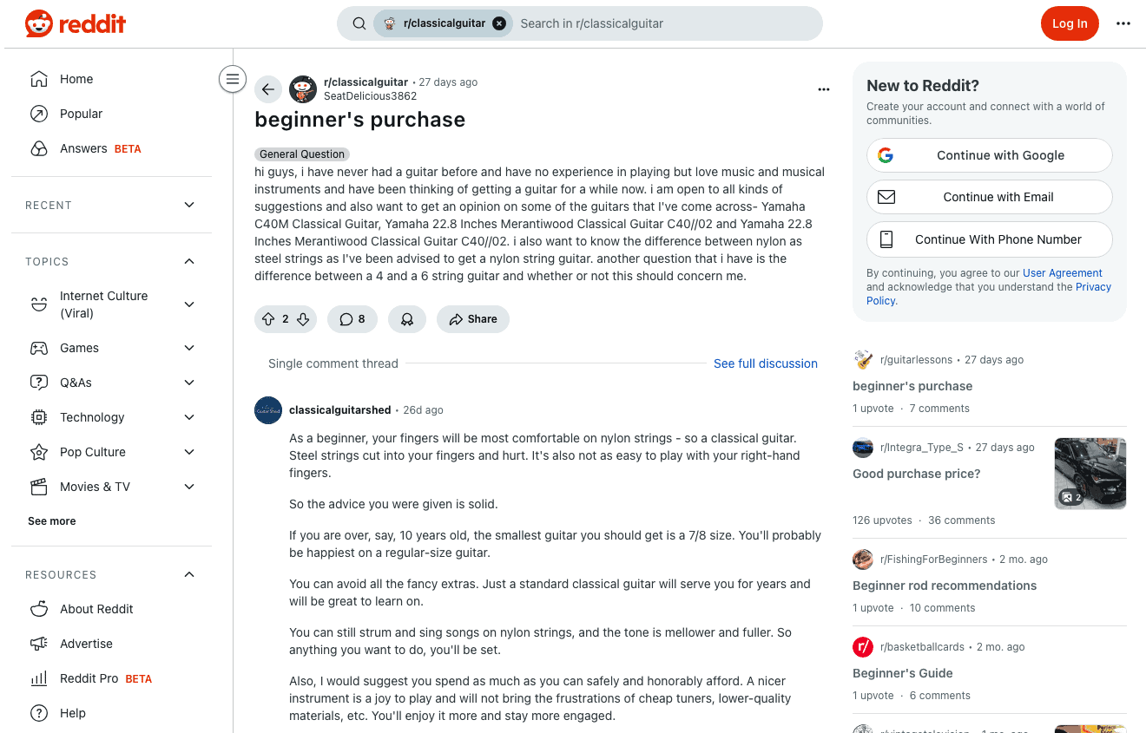Open the Integra_Type_S car post thumbnail

(x=1090, y=474)
